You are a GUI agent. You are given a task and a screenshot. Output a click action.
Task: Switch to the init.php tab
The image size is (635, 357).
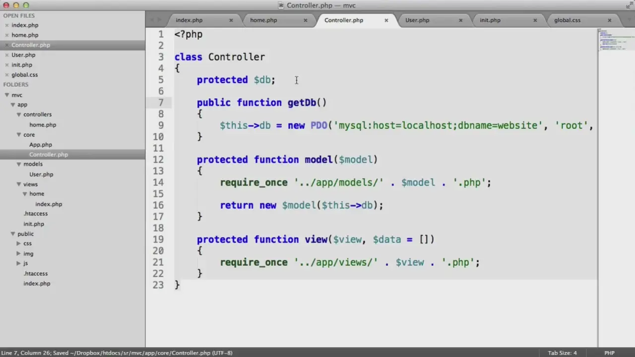pyautogui.click(x=490, y=20)
